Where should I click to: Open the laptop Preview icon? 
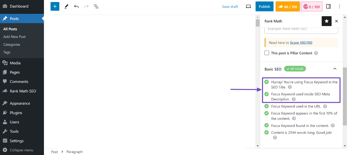point(248,7)
